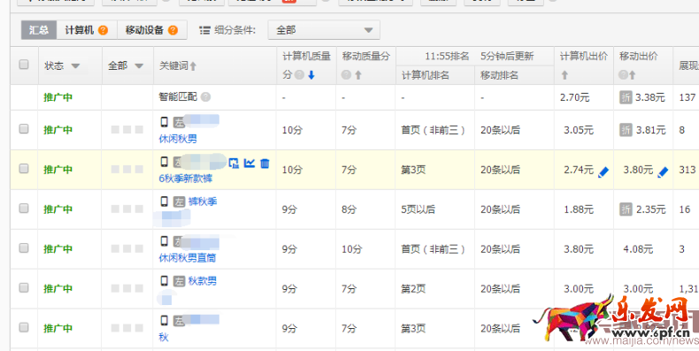Click 推广中 status in 智能匹配 row
The height and width of the screenshot is (351, 699).
[58, 97]
